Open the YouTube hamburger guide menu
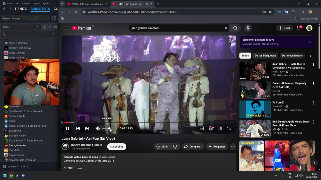Screen dimensions: 321x180 pos(65,28)
